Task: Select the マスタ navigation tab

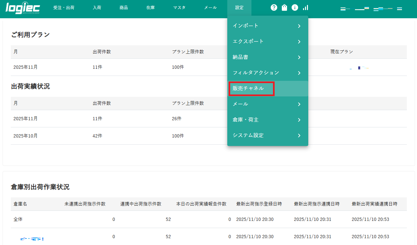Action: [x=179, y=7]
